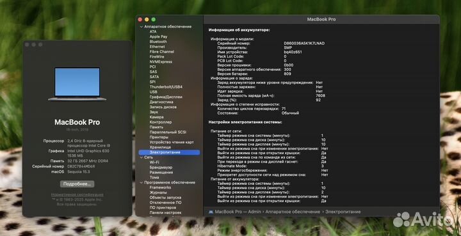Screen dimensions: 461x236
Task: Click the bq40z651 device name value
Action: click(293, 52)
